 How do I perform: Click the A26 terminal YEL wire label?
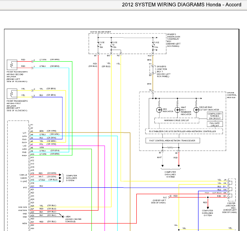41,206
